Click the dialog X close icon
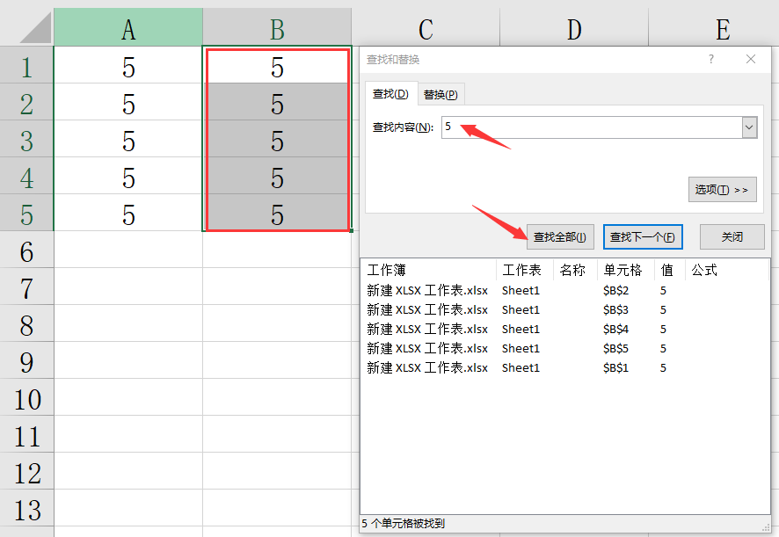This screenshot has width=779, height=537. (x=750, y=60)
